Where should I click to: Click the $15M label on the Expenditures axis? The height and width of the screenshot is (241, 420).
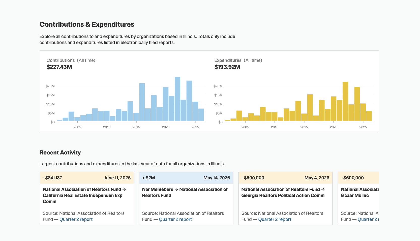(x=218, y=95)
